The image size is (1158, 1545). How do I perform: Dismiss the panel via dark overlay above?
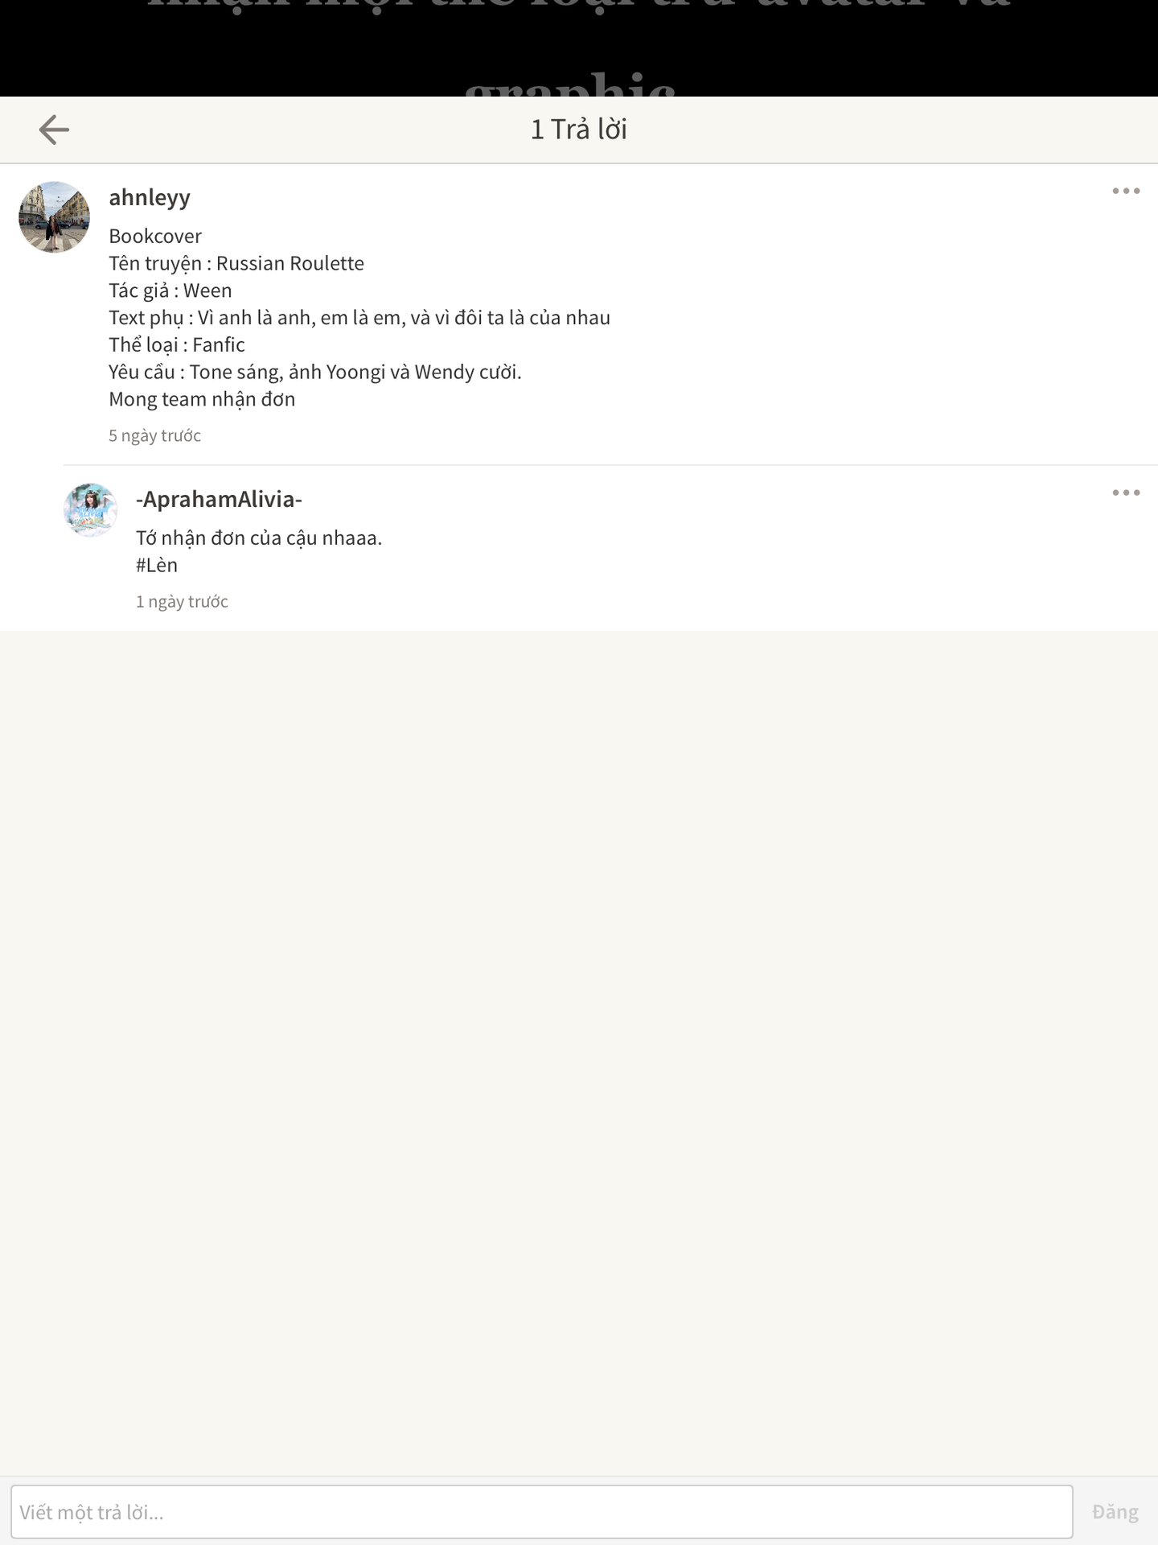click(579, 48)
